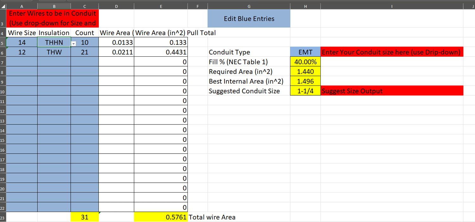The width and height of the screenshot is (475, 222).
Task: Click the EMT conduit type cell
Action: pos(305,52)
